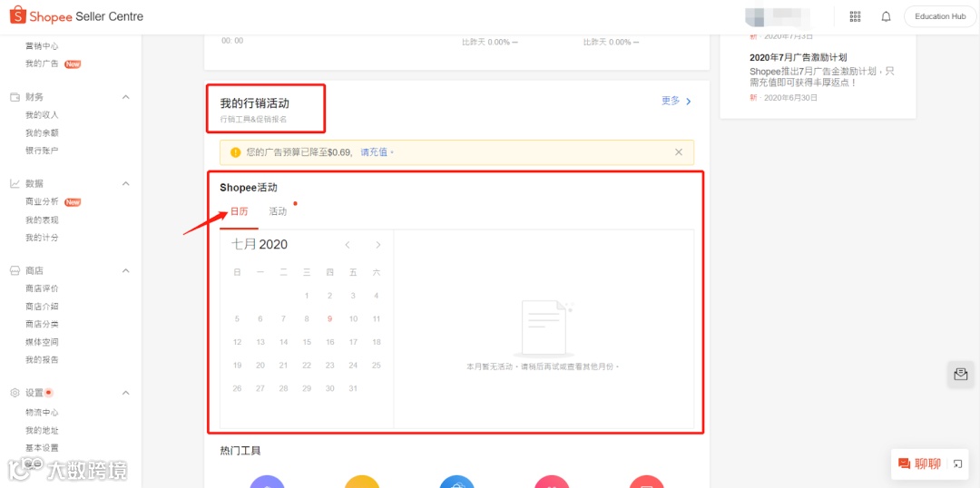The width and height of the screenshot is (980, 488).
Task: Select July 1 in the calendar
Action: point(307,296)
